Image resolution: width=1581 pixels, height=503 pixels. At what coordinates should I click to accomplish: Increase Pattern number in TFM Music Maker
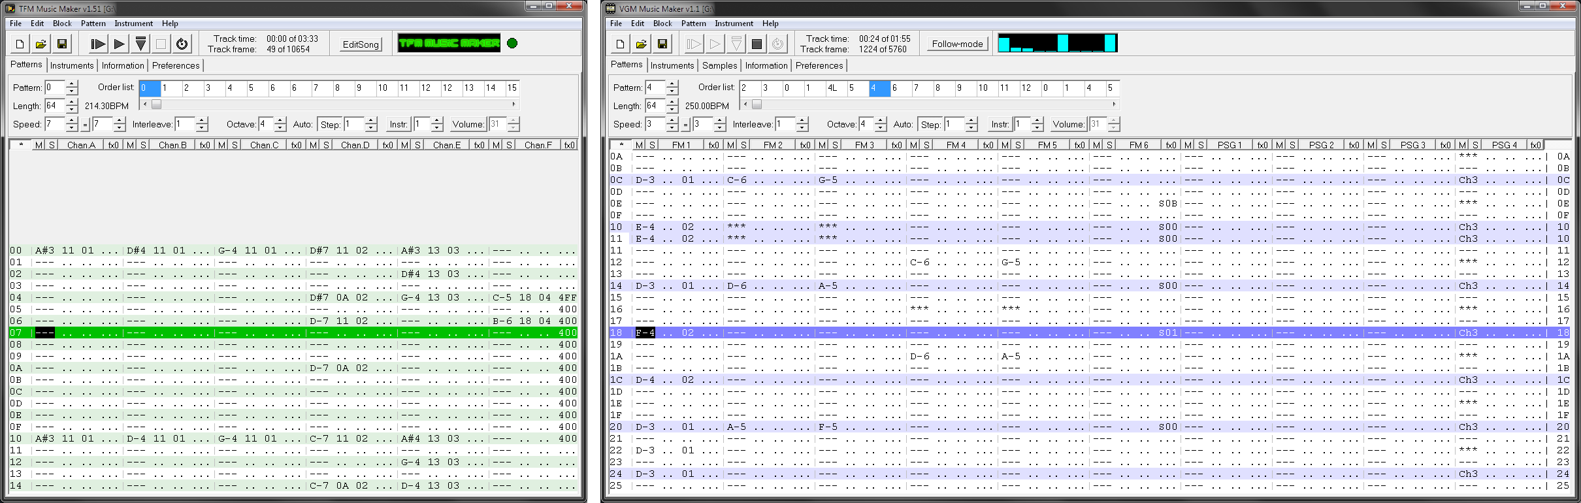(x=72, y=84)
